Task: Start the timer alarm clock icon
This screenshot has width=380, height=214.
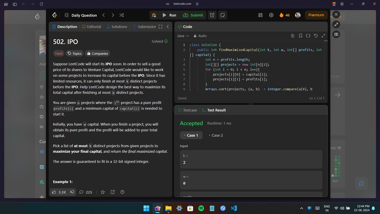Action: click(212, 15)
